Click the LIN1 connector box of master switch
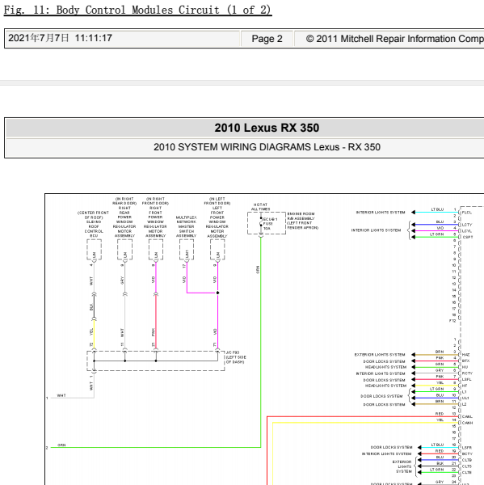 point(187,250)
